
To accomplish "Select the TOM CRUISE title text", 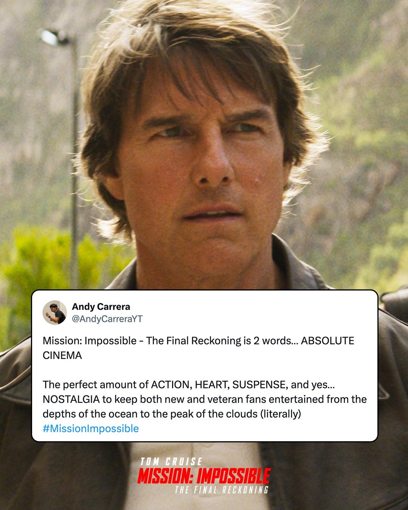I will tap(171, 462).
